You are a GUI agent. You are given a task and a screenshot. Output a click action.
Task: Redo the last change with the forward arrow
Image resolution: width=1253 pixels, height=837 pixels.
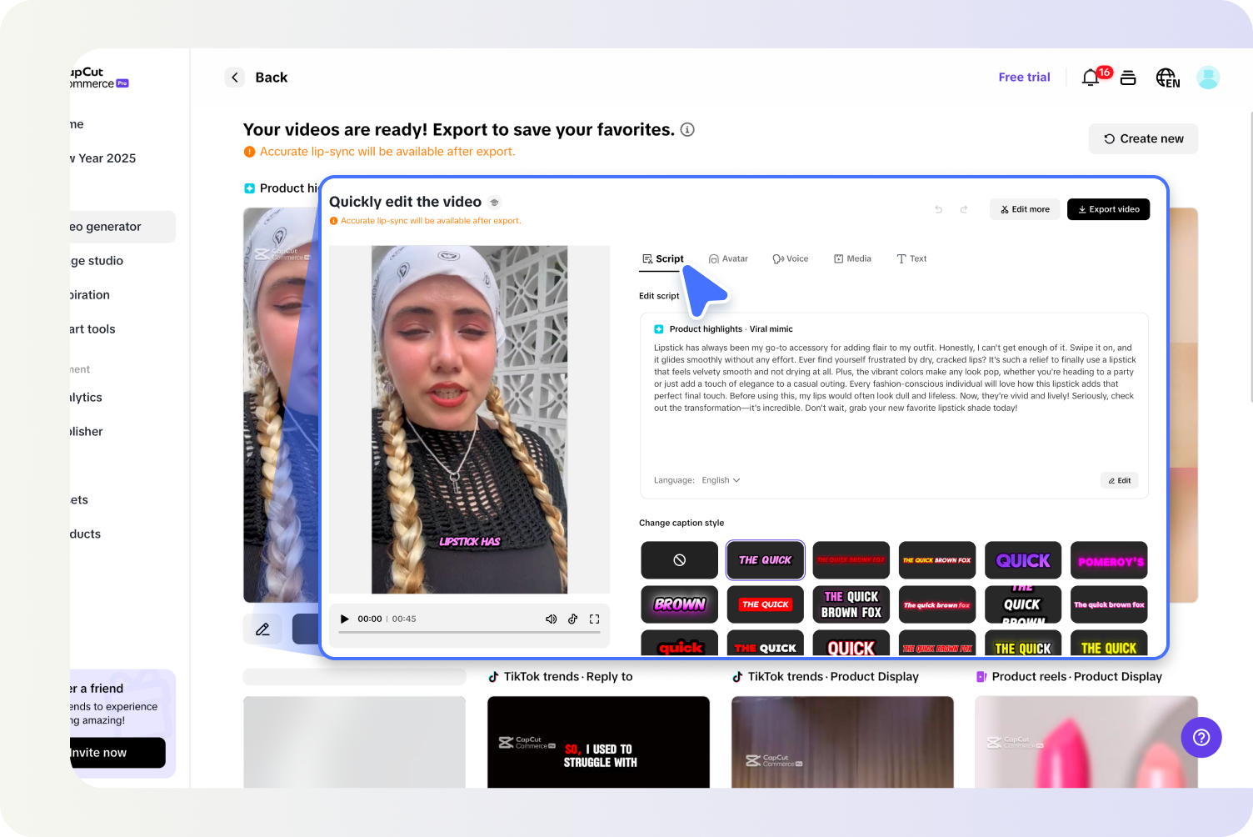click(x=964, y=209)
